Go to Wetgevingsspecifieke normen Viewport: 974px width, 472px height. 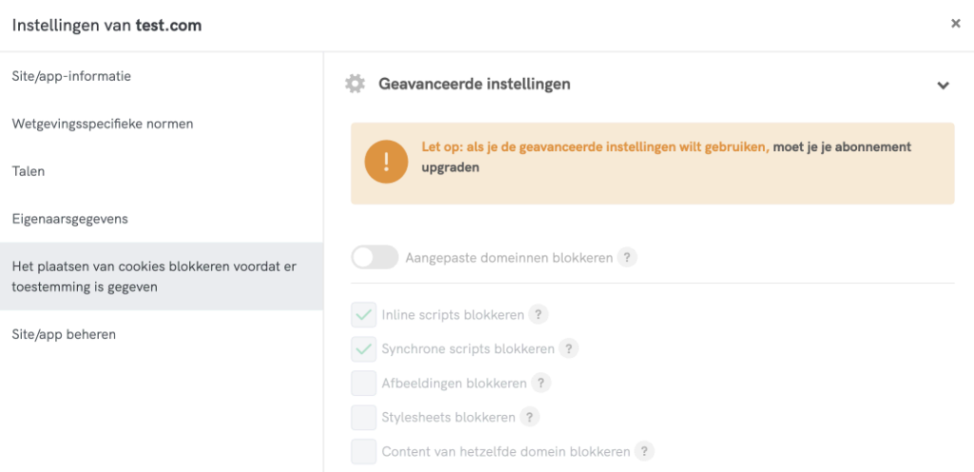103,124
